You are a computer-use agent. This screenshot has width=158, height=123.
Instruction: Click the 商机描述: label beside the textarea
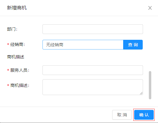click(x=20, y=85)
